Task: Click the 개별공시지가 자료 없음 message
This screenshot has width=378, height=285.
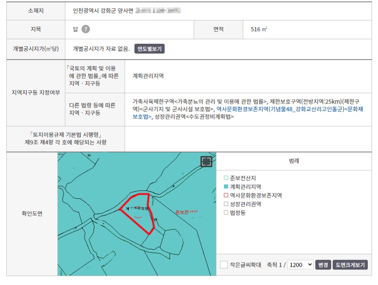Action: [x=101, y=49]
